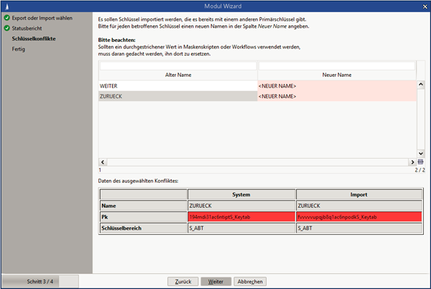Click the right arrow of the horizontal scrollbar
The image size is (431, 289).
coord(412,162)
